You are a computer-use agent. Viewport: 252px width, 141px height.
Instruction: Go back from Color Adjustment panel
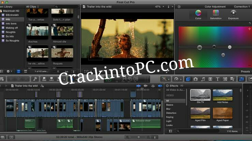pyautogui.click(x=179, y=7)
